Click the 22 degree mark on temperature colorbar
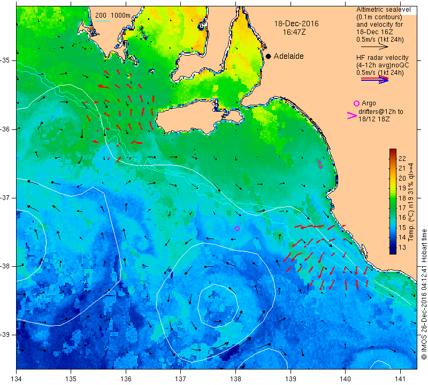Image resolution: width=428 pixels, height=385 pixels. tap(393, 158)
